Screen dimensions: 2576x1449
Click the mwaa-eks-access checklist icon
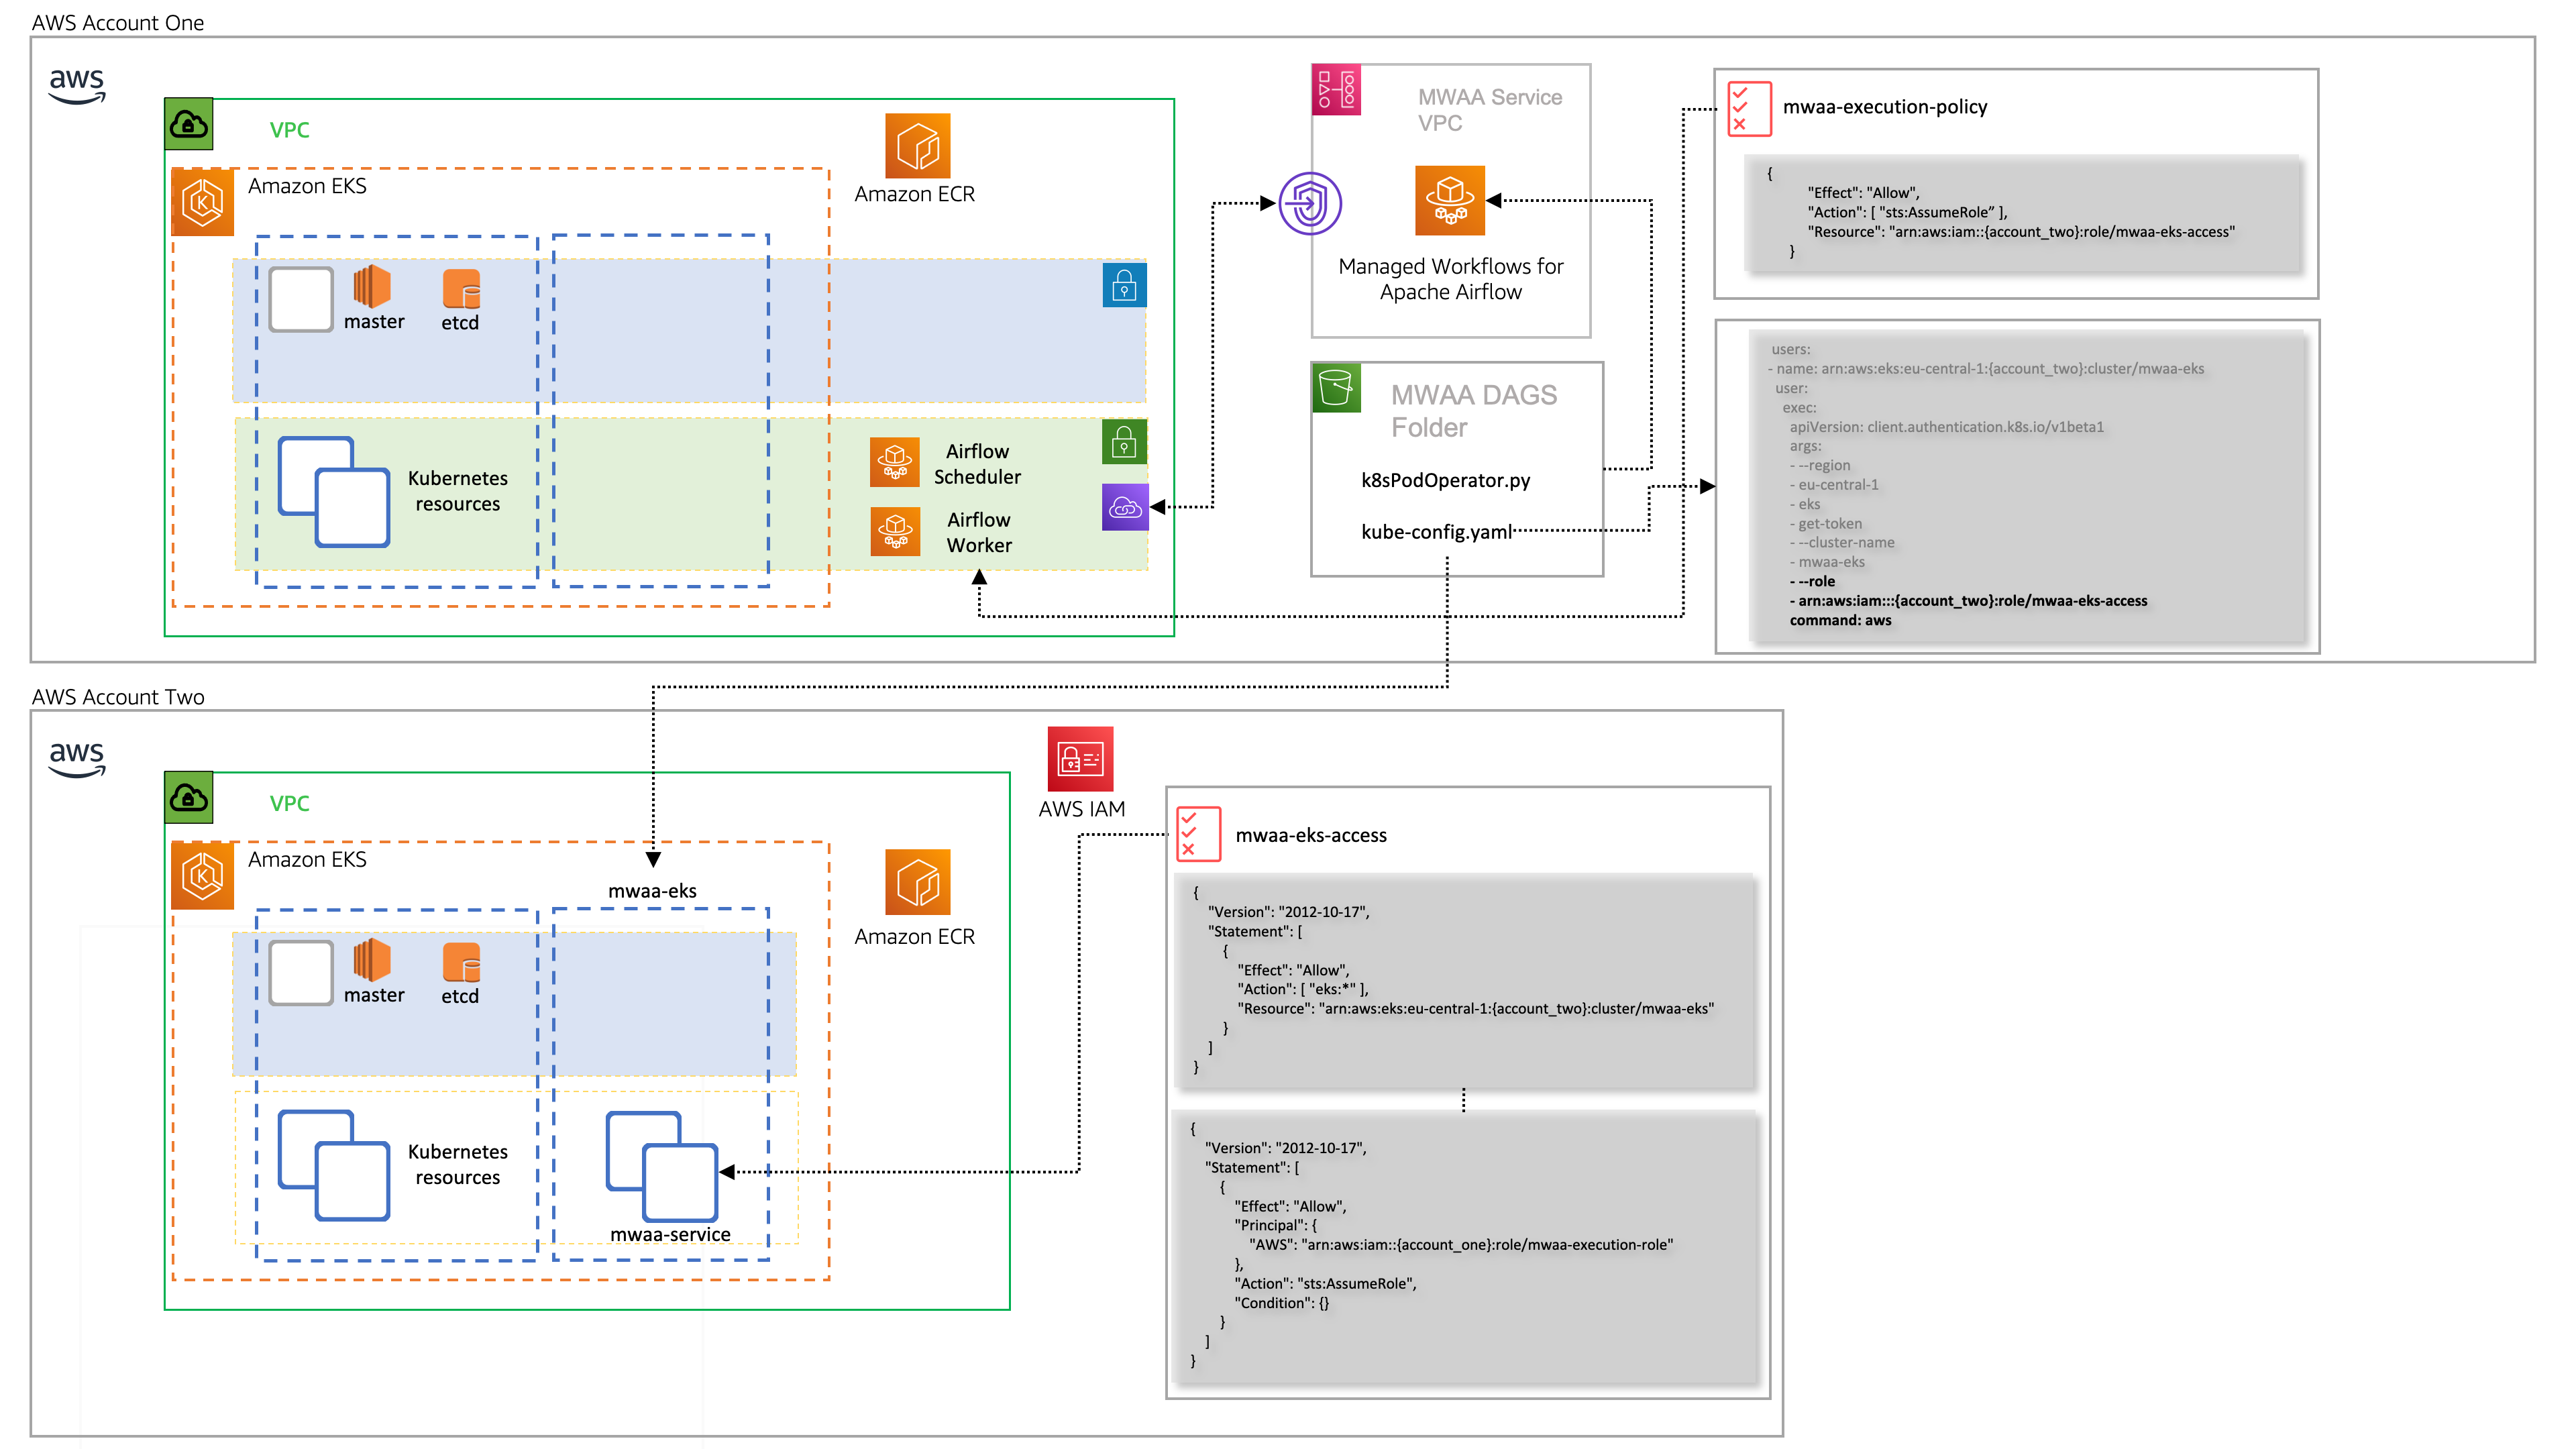click(x=1198, y=834)
